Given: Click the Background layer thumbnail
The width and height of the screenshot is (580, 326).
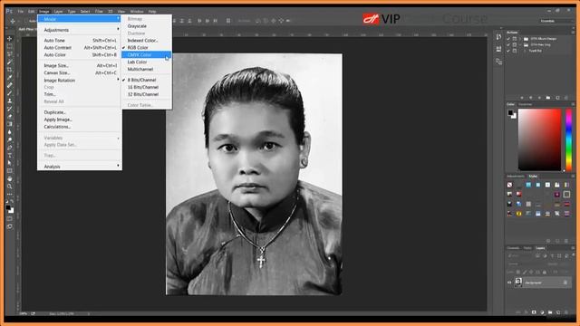Looking at the screenshot, I should pyautogui.click(x=518, y=283).
